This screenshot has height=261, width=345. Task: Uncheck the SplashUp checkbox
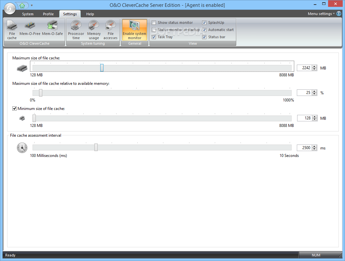pos(204,23)
